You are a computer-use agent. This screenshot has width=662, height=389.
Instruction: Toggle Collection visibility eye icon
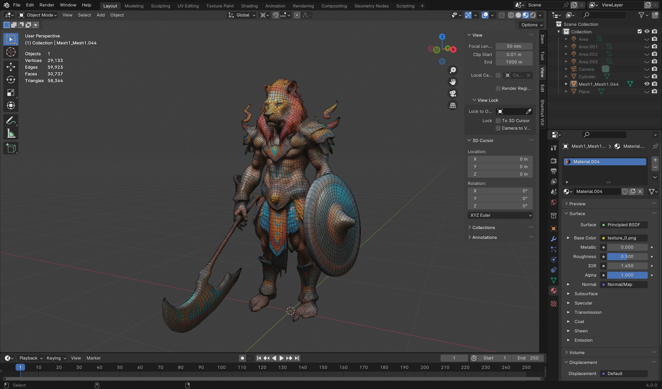(647, 32)
